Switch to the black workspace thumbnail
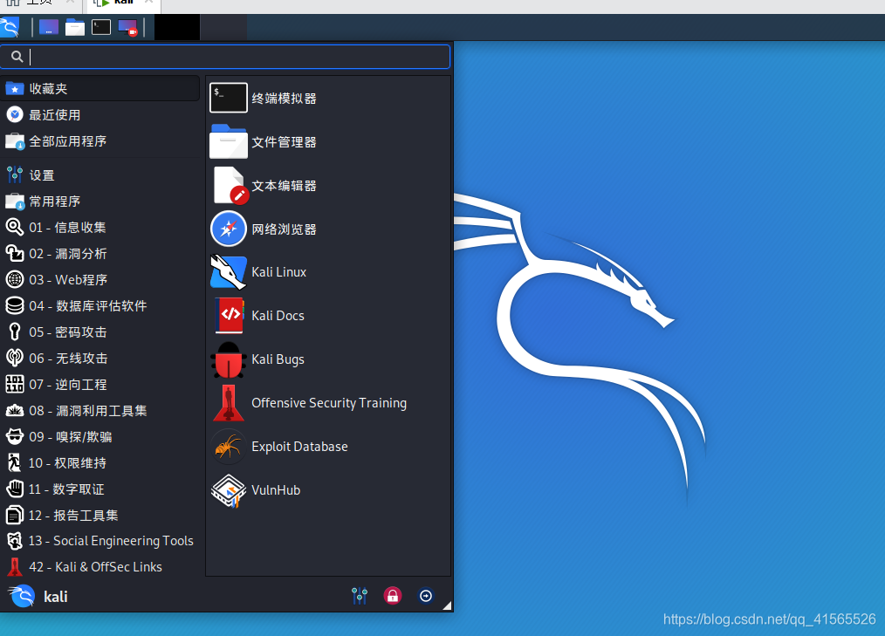This screenshot has width=885, height=636. click(x=177, y=27)
